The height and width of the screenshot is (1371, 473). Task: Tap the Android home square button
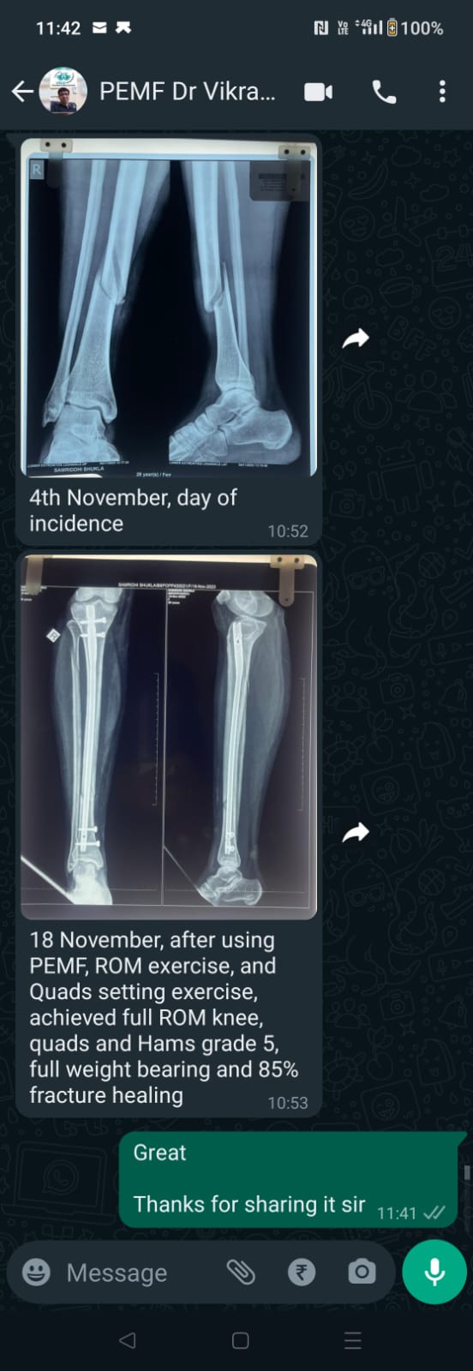(241, 1340)
